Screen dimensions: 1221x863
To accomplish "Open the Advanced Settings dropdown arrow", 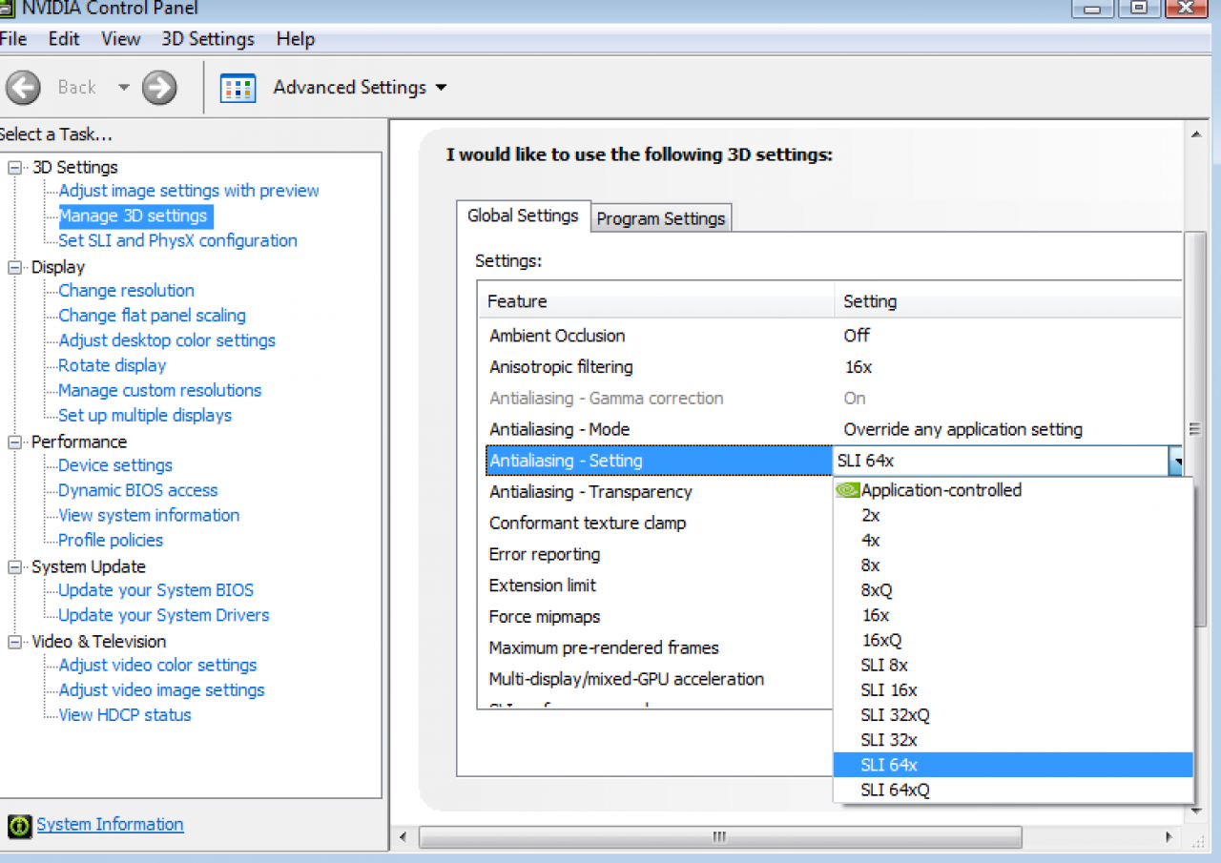I will [x=441, y=88].
